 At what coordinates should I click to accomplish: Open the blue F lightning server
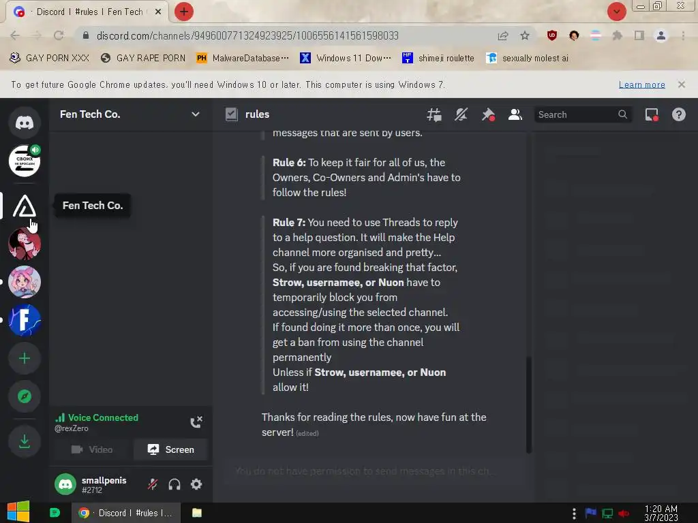click(25, 320)
